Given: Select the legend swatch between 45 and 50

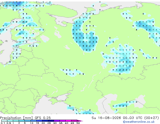Looking at the screenshot, I should click(x=74, y=121).
